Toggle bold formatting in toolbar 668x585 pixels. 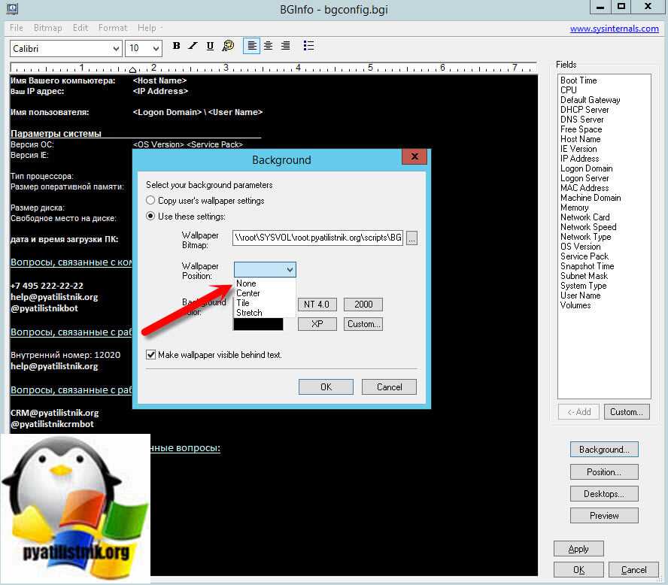tap(176, 46)
